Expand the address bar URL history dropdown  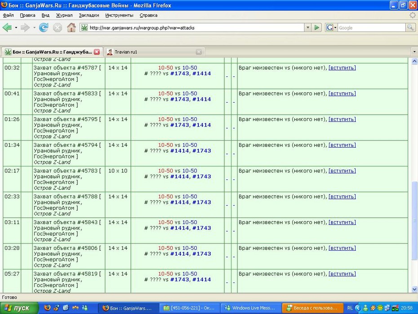tap(308, 27)
